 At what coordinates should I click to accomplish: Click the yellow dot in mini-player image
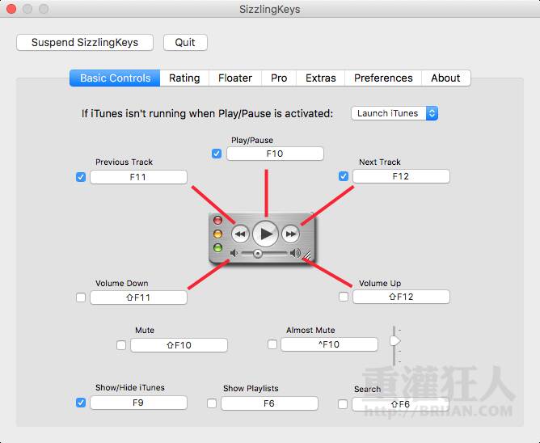217,234
